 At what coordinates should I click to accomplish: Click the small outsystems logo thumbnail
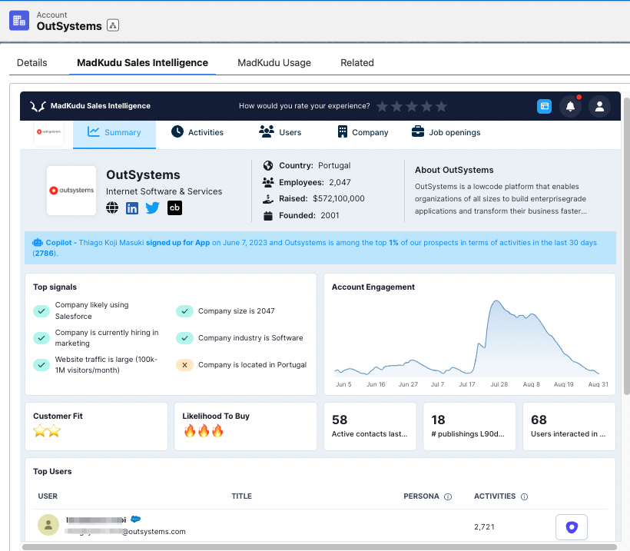(48, 133)
